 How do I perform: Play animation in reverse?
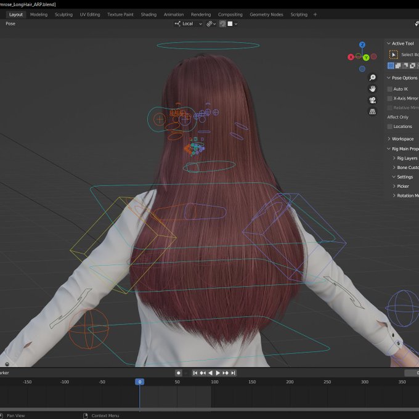click(210, 373)
